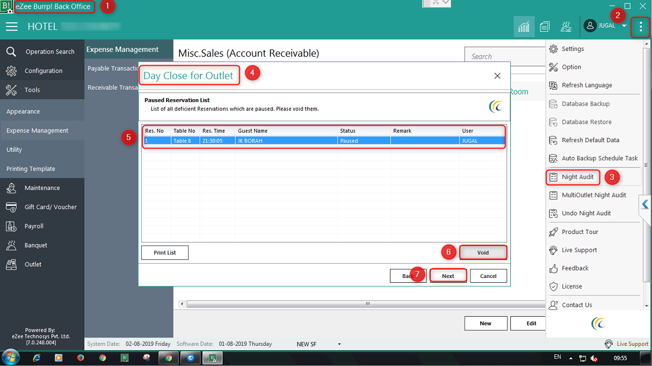Click Live Support in status bar
Screen dimensions: 652x366
[x=627, y=344]
